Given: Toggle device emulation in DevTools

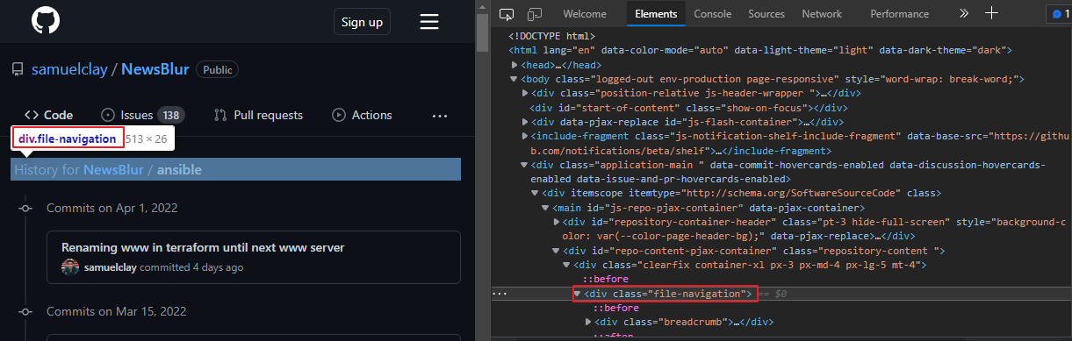Looking at the screenshot, I should (534, 14).
